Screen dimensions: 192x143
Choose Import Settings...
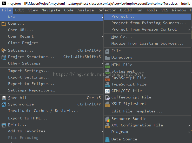coord(52,71)
